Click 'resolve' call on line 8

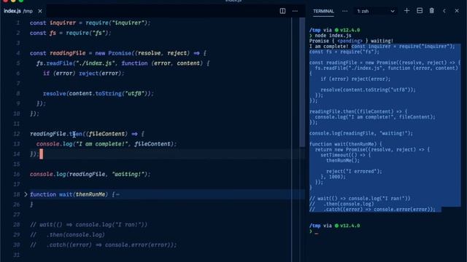55,94
